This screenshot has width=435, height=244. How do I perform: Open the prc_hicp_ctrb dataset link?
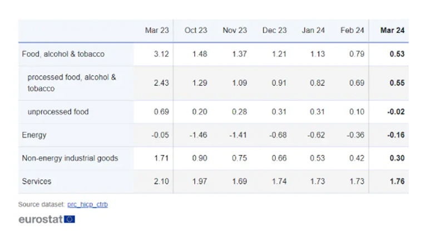(87, 205)
